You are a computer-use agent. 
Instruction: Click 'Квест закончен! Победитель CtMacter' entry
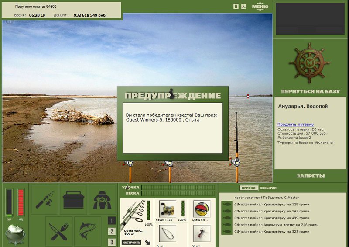[x=267, y=198]
